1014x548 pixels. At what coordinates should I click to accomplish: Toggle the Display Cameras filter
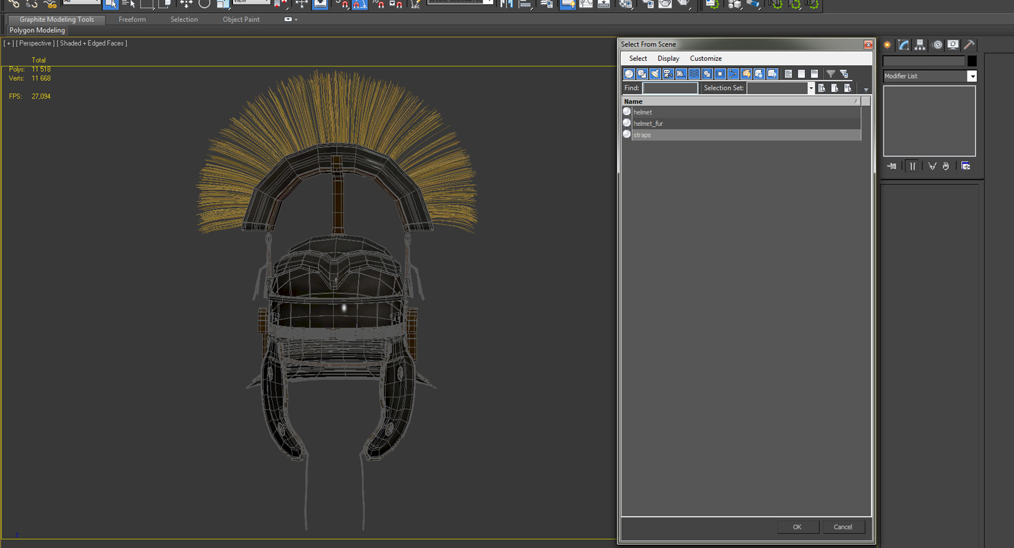pos(668,74)
